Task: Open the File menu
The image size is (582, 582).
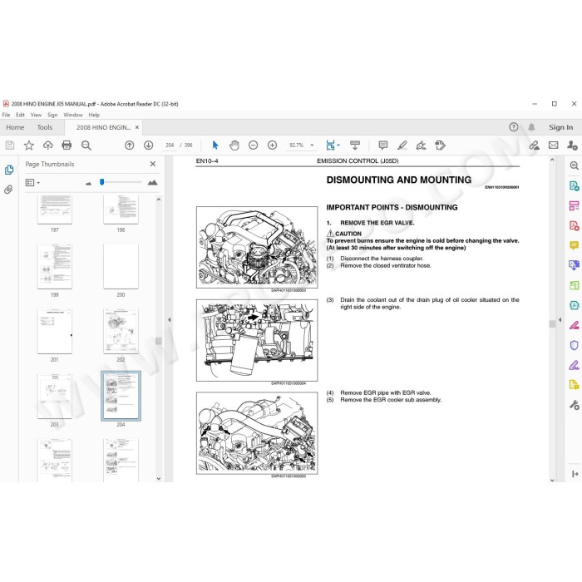Action: pos(7,115)
